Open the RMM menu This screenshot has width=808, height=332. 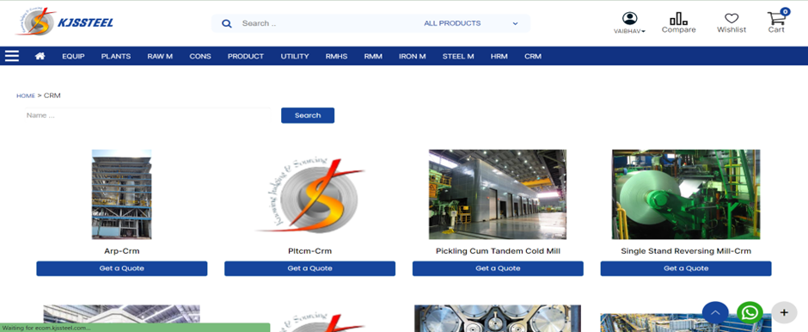click(x=373, y=56)
